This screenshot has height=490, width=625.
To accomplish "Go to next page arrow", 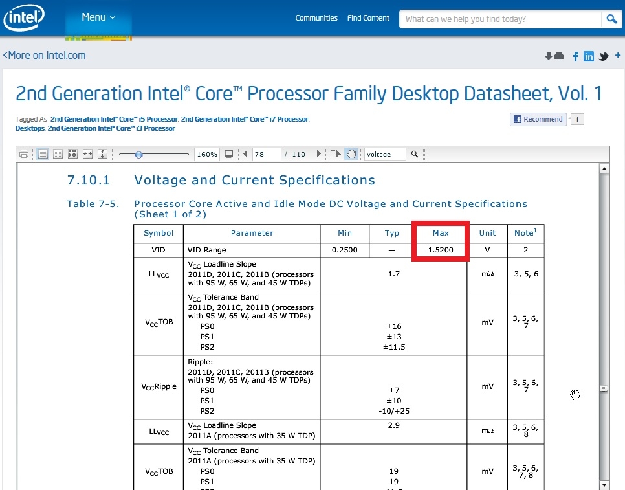I will (x=318, y=154).
